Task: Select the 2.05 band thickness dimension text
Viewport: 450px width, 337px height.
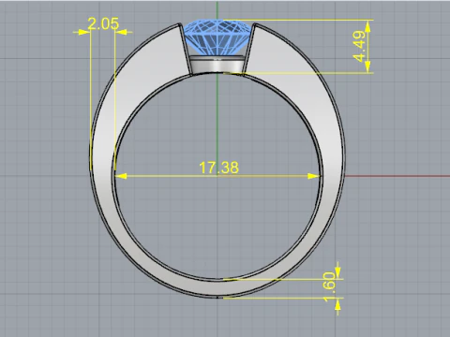Action: [x=103, y=23]
